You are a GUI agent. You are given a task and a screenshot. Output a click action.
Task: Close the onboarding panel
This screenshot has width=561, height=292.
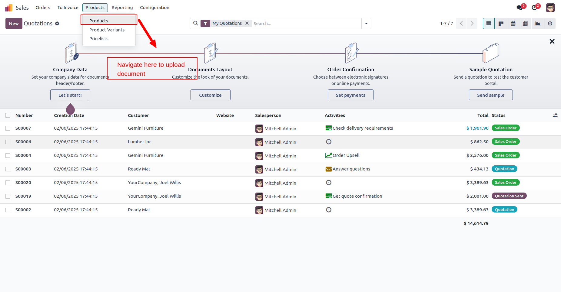pyautogui.click(x=552, y=41)
